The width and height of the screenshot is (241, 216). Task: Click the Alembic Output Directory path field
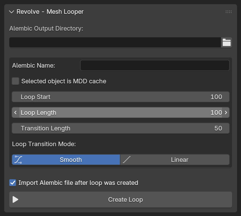[x=115, y=42]
